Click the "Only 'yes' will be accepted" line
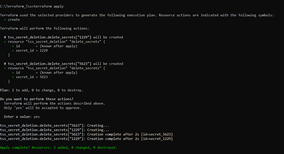Viewport: 284px width, 154px height. [43, 108]
